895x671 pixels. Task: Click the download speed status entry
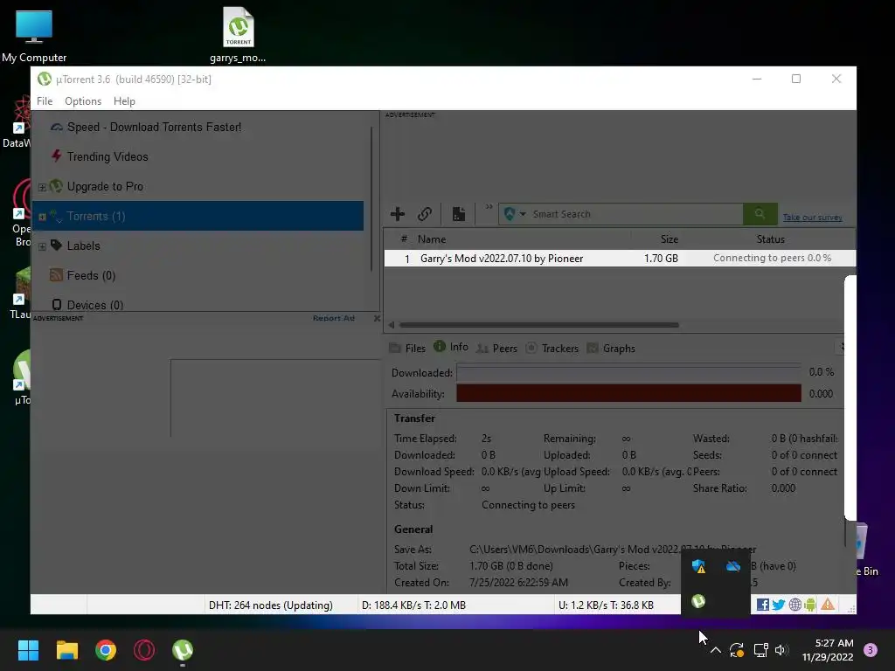click(413, 605)
